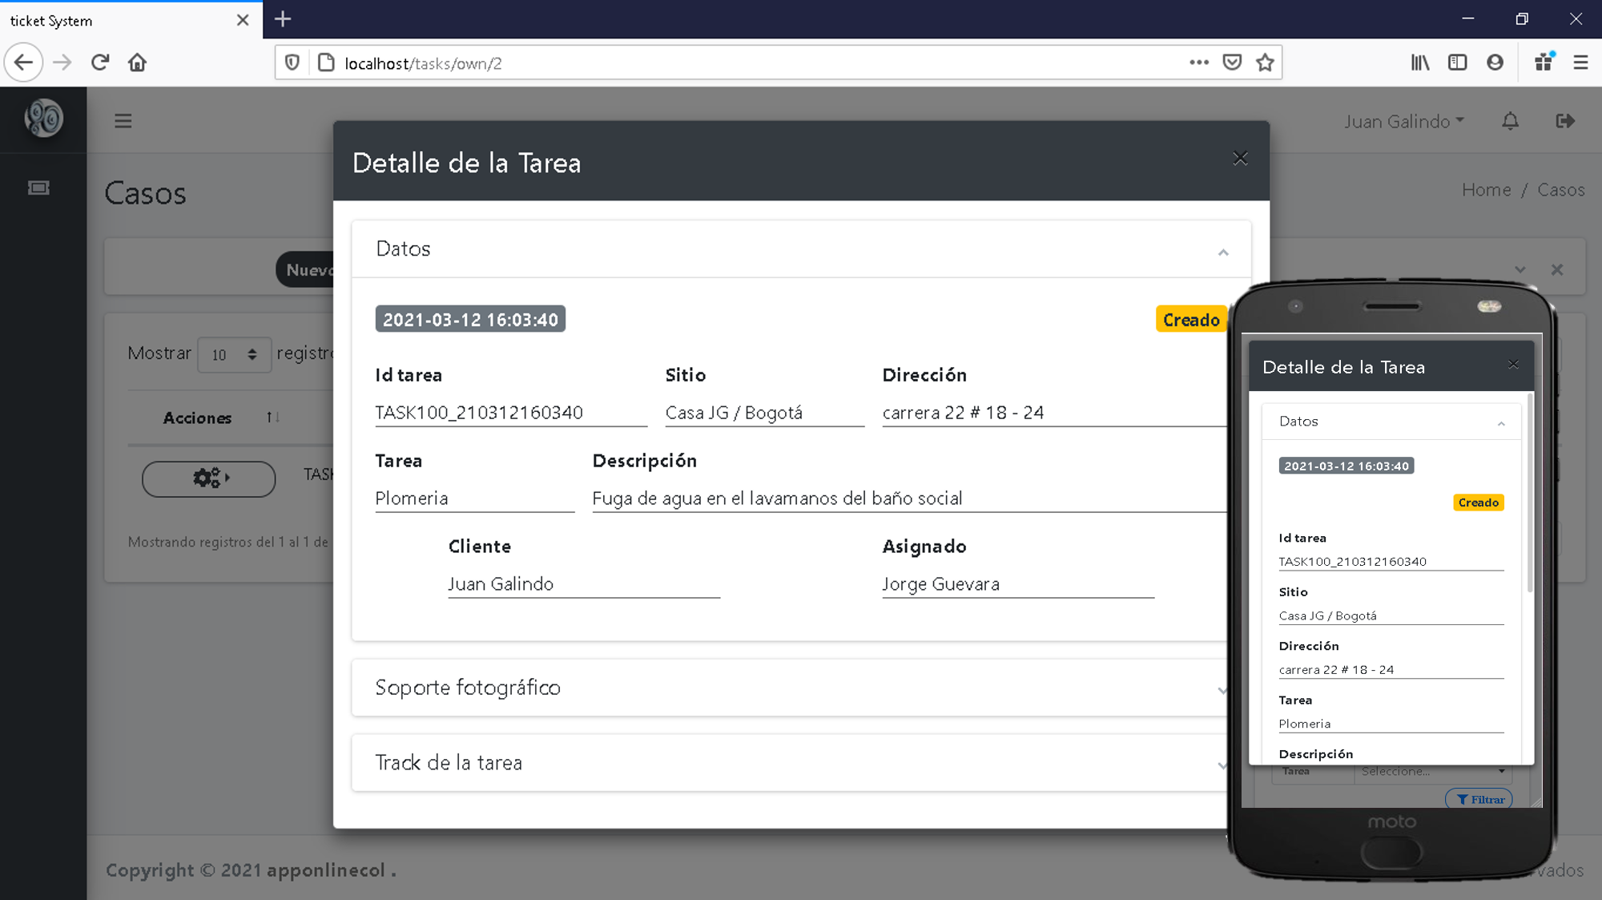Open the page actions three-dot menu
Viewport: 1602px width, 900px height.
click(x=1199, y=63)
